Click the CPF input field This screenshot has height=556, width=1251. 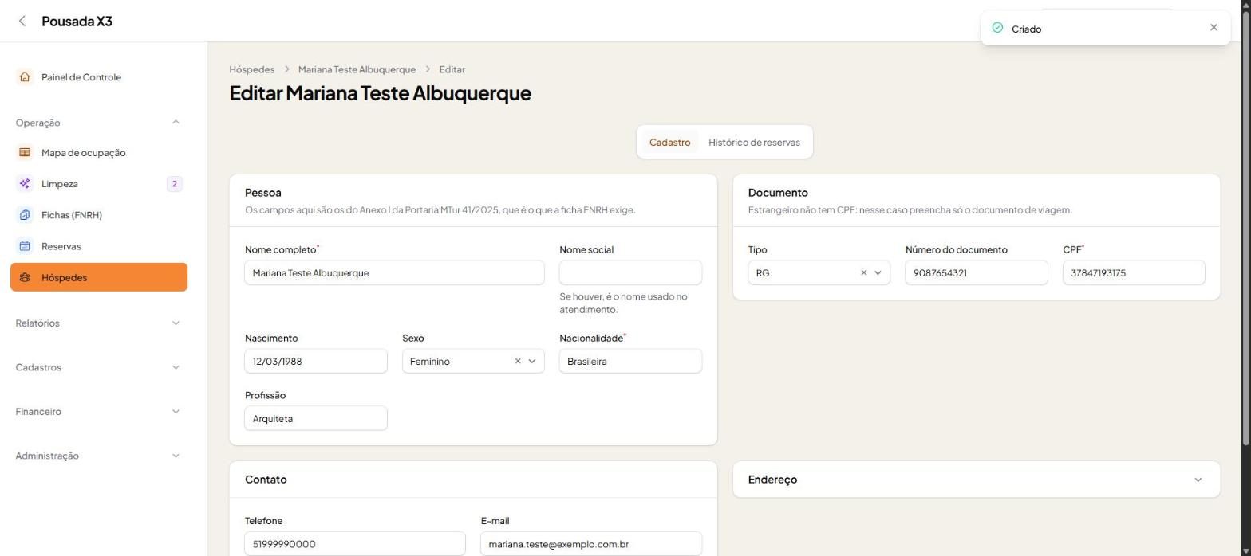pyautogui.click(x=1134, y=273)
